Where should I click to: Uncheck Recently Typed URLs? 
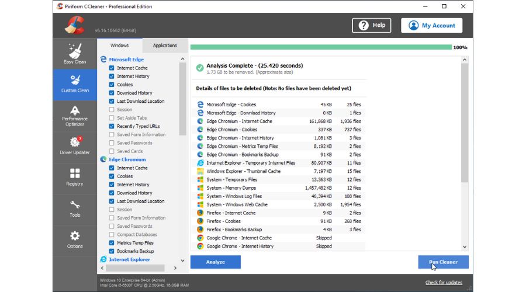click(112, 126)
